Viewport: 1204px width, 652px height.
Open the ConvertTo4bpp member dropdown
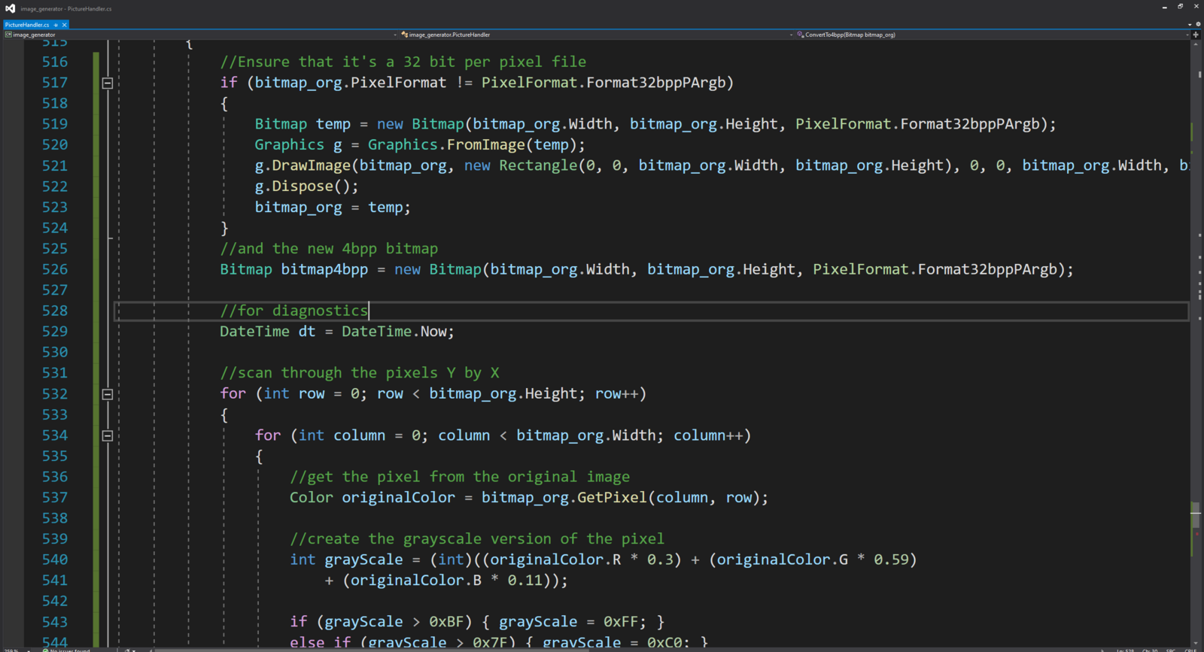tap(993, 35)
